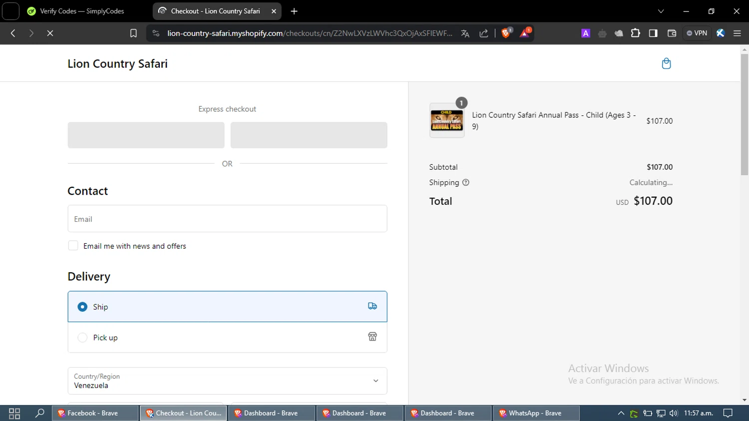Screen dimensions: 749x421
Task: Click the product name Lion Country Safari Annual Pass
Action: (x=554, y=121)
